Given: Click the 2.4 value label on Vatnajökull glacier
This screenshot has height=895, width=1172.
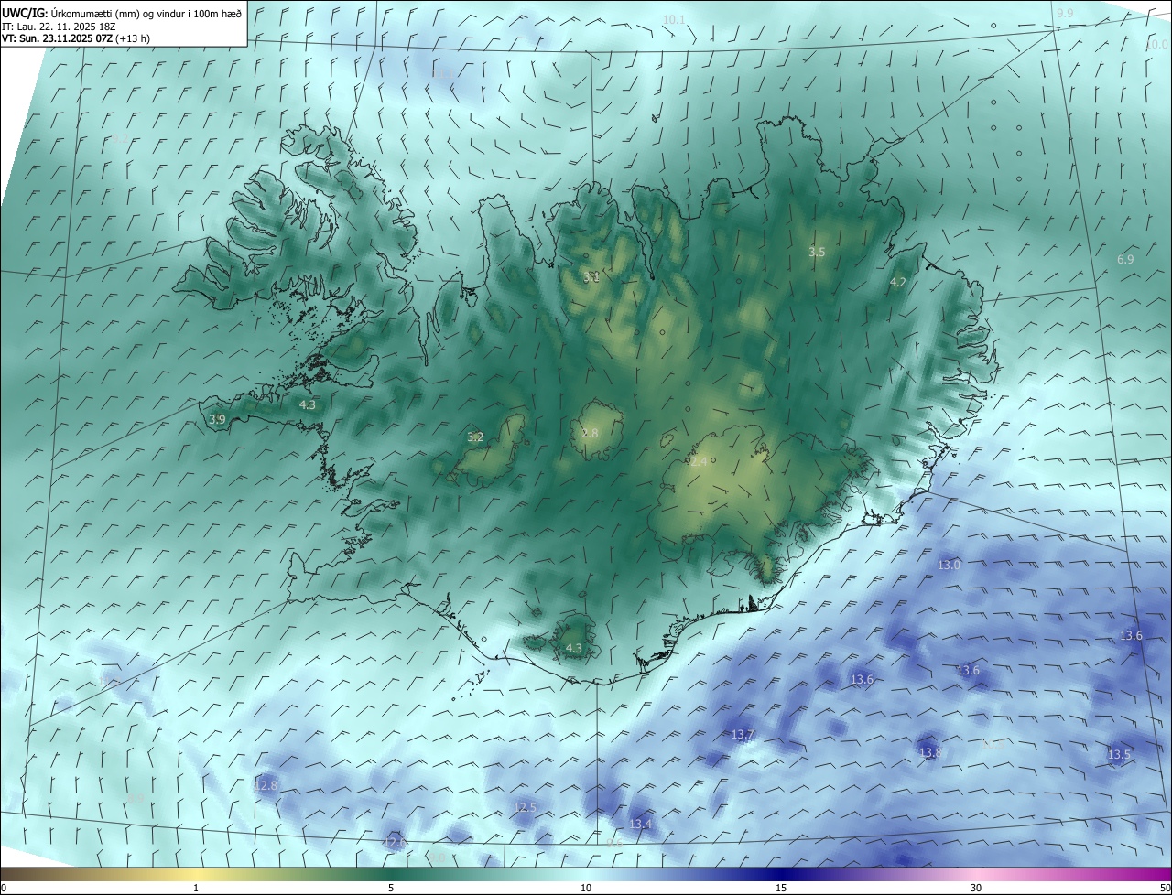Looking at the screenshot, I should click(x=699, y=462).
